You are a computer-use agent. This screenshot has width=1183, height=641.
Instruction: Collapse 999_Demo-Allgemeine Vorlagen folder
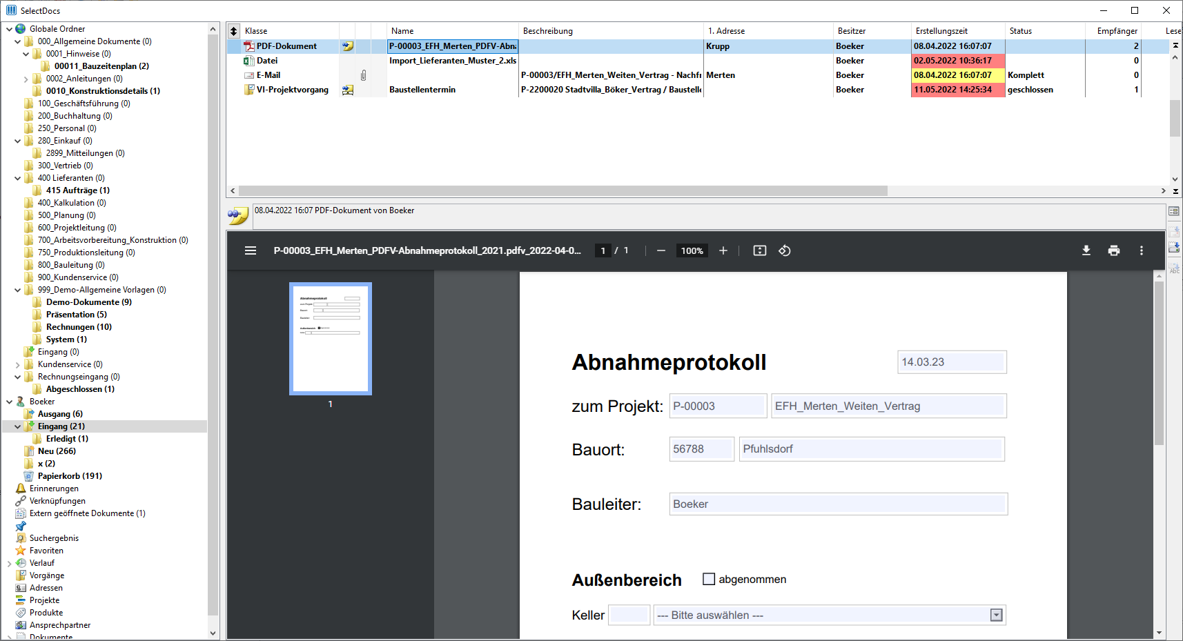pos(17,290)
